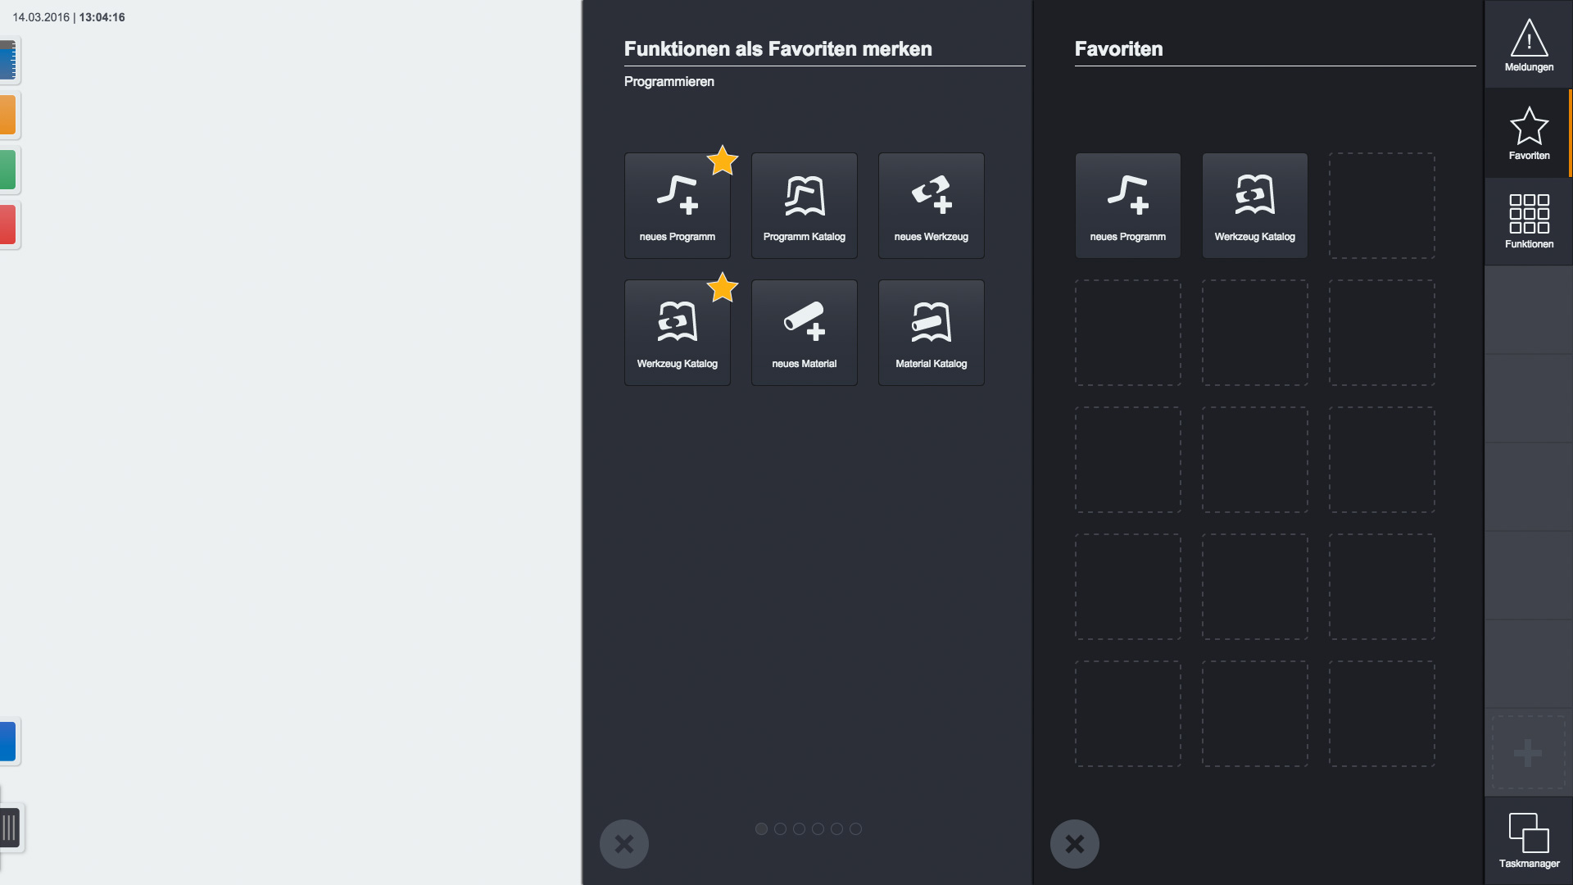The width and height of the screenshot is (1573, 885).
Task: Click the plus button in sidebar
Action: 1528,753
